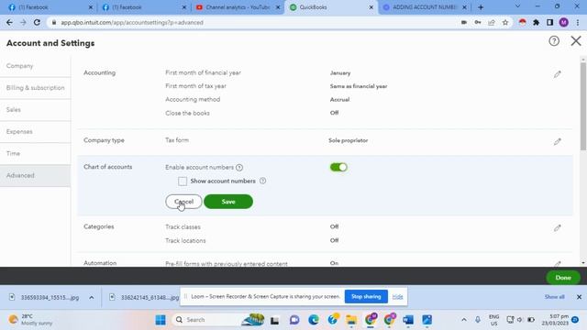This screenshot has width=587, height=330.
Task: Select the Advanced settings tab
Action: (x=35, y=175)
